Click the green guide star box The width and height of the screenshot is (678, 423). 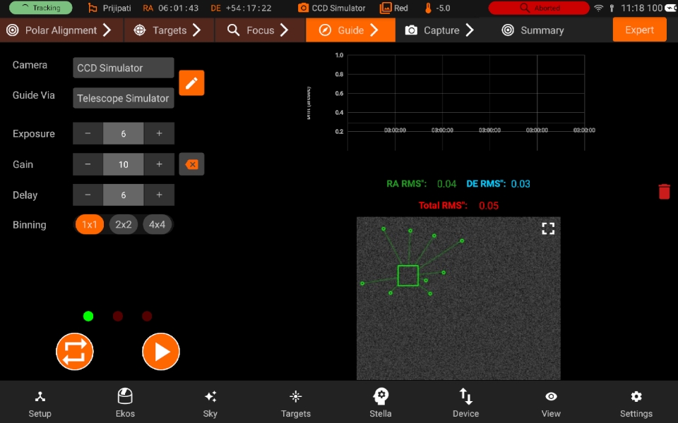[x=408, y=276]
